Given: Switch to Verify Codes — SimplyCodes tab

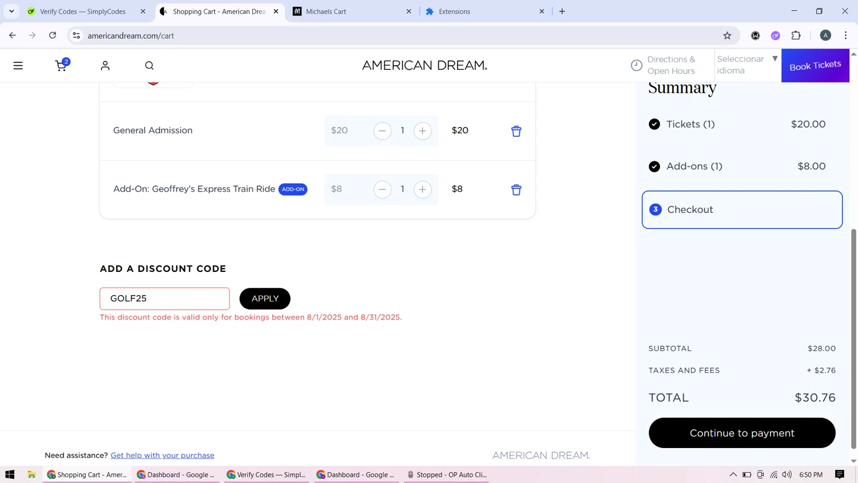Looking at the screenshot, I should (83, 11).
